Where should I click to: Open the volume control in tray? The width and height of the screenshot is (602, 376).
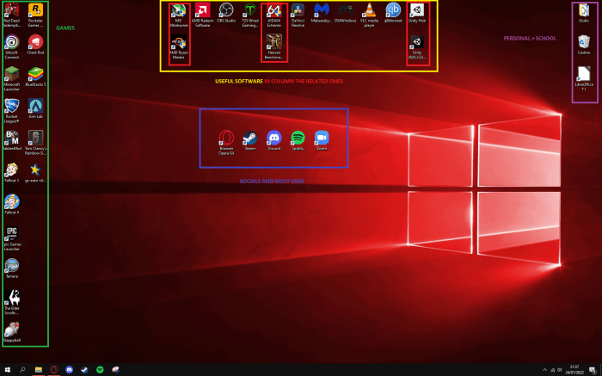560,370
